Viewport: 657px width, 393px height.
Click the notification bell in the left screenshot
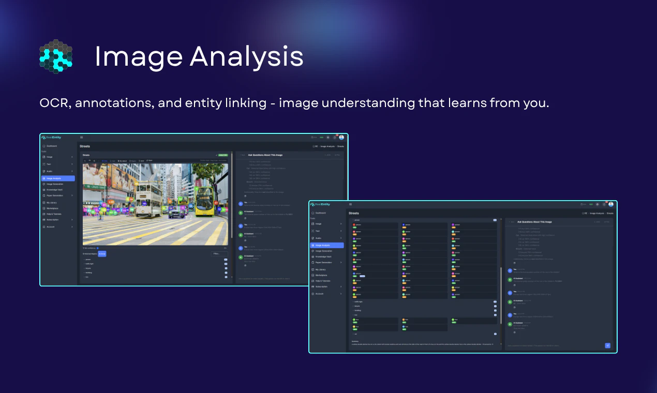coord(334,138)
